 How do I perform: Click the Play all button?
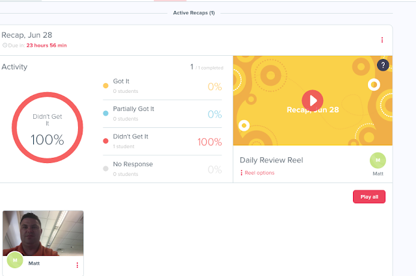(369, 197)
